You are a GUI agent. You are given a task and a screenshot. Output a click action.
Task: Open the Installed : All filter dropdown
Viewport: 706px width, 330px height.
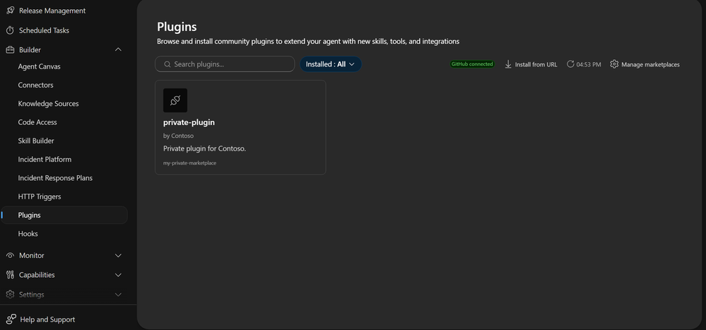(331, 64)
